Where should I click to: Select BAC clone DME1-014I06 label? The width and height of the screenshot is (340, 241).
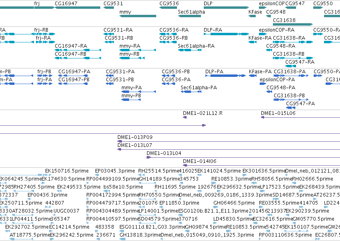point(200,161)
